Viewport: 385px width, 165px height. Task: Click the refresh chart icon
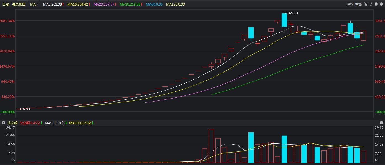click(x=371, y=4)
